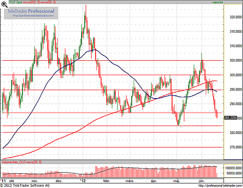Click the '12 year marker on time axis
The image size is (243, 188).
[82, 181]
